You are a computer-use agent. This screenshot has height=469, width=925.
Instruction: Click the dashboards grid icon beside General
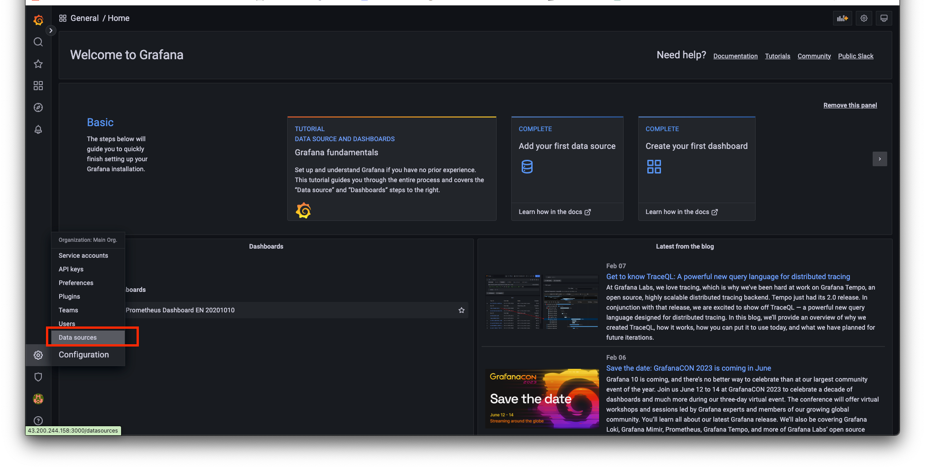(x=63, y=18)
